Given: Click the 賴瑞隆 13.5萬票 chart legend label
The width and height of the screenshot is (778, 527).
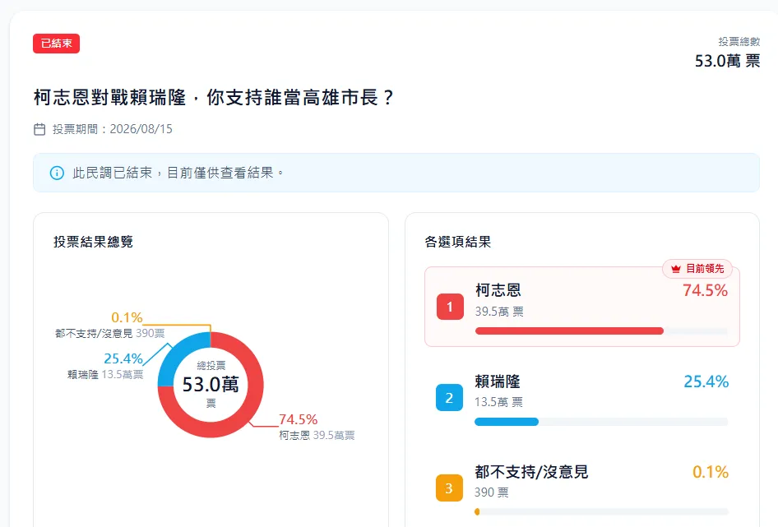Looking at the screenshot, I should (x=105, y=375).
